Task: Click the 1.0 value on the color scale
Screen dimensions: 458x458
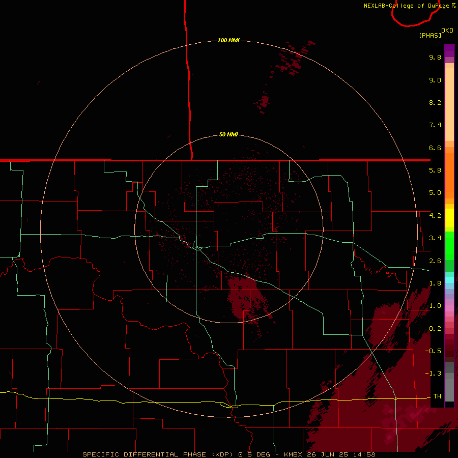Action: tap(435, 306)
